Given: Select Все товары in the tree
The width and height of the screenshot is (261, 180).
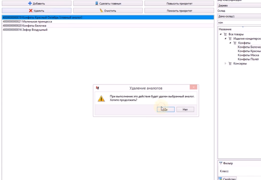Looking at the screenshot, I should 236,34.
